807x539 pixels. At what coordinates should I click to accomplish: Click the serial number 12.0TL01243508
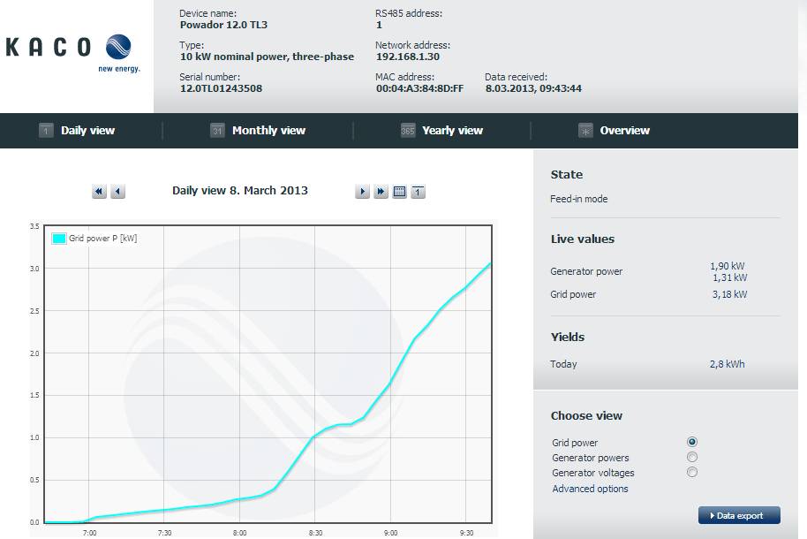point(221,88)
